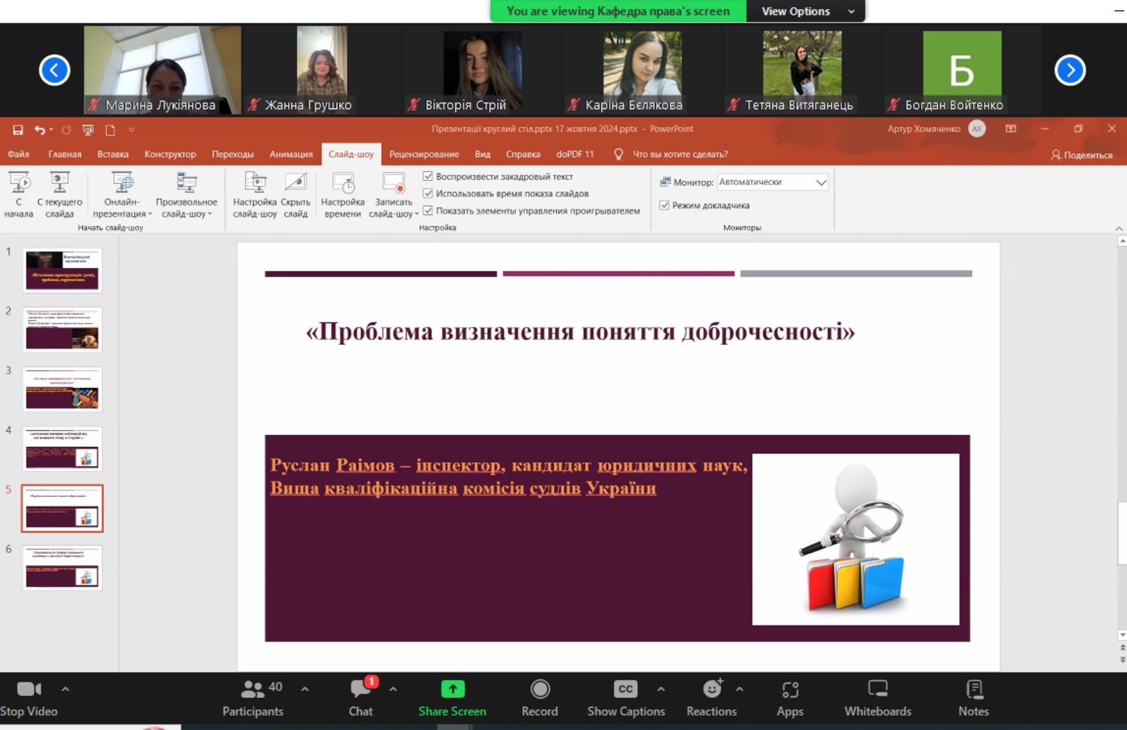This screenshot has height=730, width=1127.
Task: Open the View Options dropdown
Action: click(806, 11)
